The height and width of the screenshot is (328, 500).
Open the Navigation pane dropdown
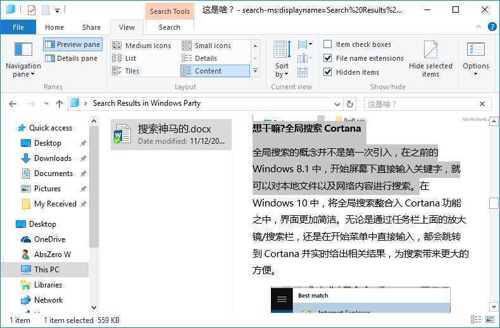(23, 60)
